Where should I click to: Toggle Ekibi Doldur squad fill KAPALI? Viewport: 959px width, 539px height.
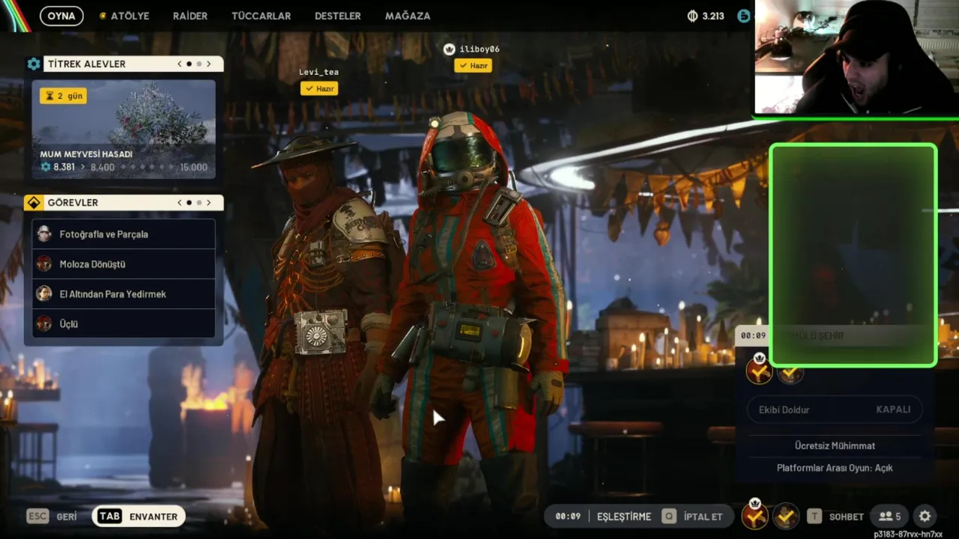(835, 409)
